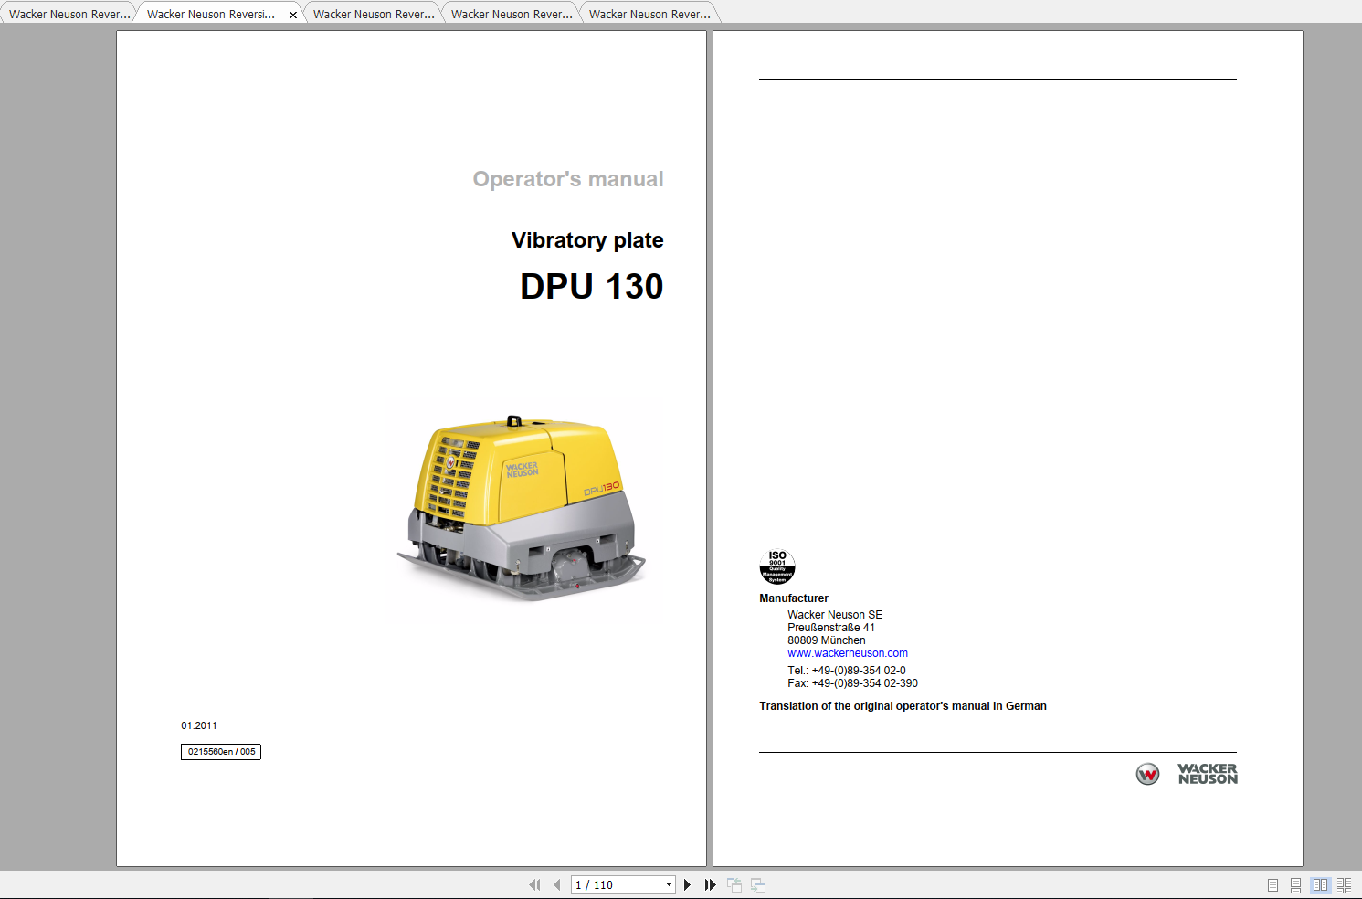Select two-page facing view mode

click(x=1320, y=884)
